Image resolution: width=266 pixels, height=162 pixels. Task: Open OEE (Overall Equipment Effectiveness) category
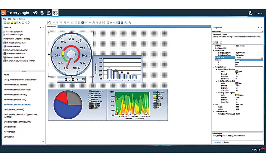(x=20, y=80)
